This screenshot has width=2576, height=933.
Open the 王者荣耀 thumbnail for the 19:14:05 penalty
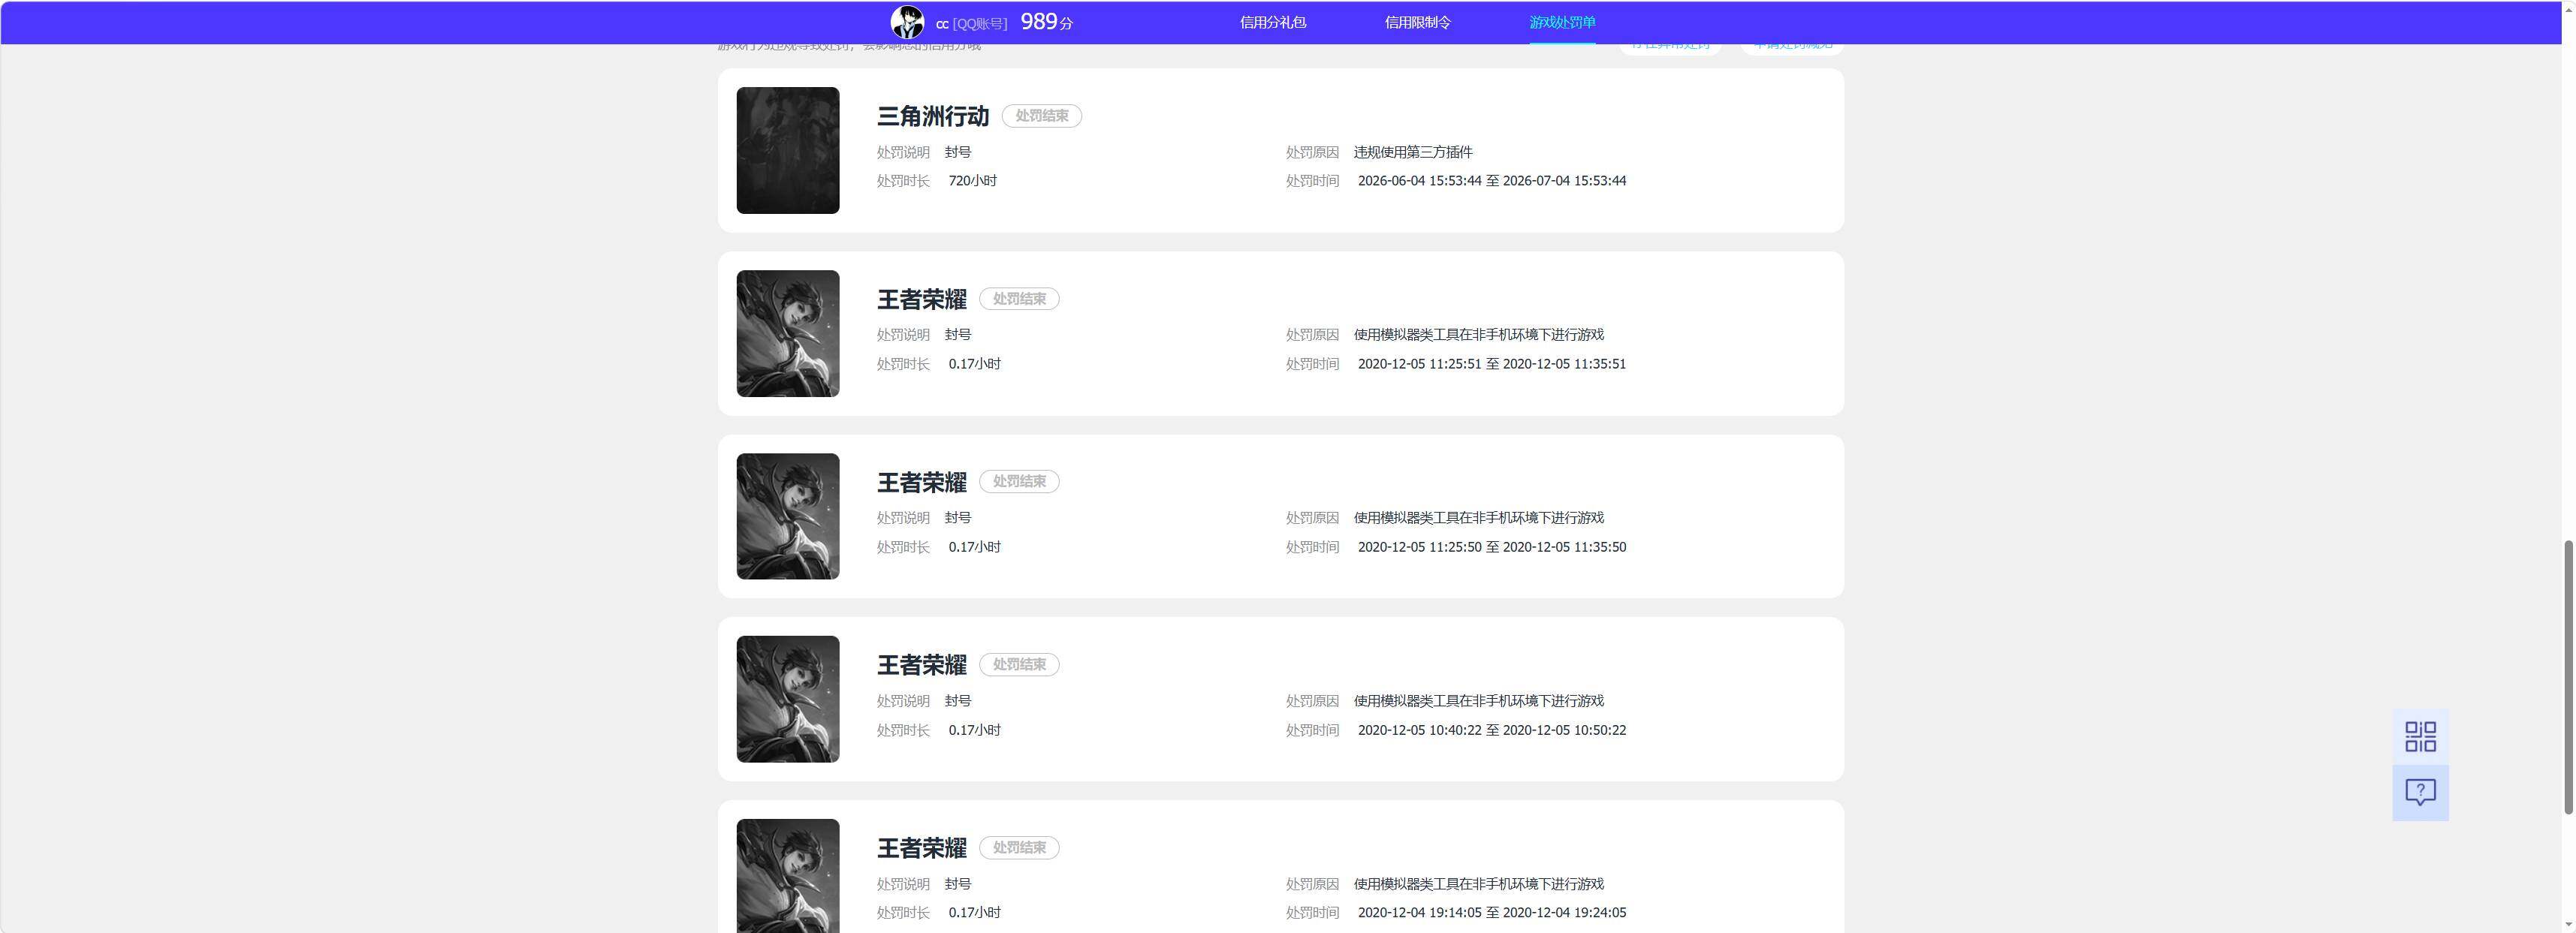788,876
